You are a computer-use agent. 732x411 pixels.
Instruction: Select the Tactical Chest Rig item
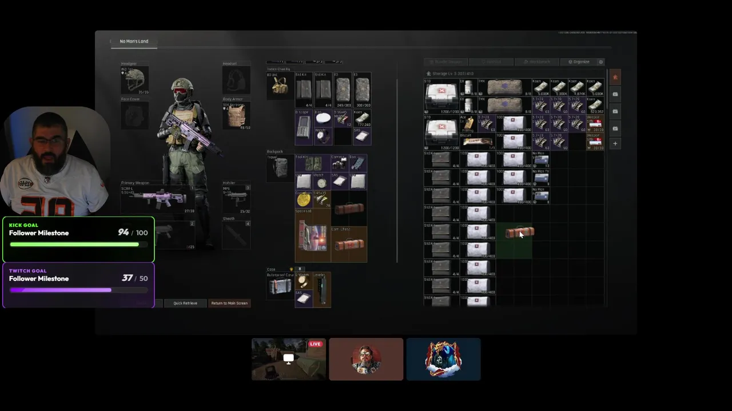280,86
